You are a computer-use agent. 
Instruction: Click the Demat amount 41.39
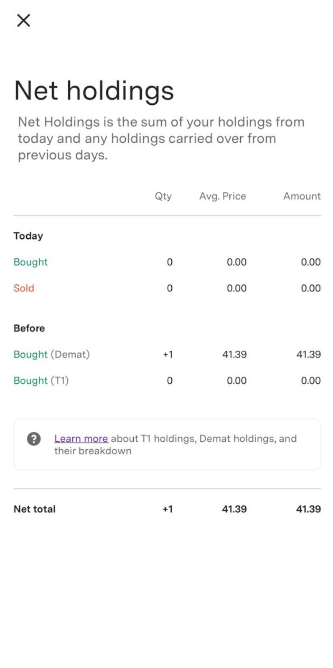pyautogui.click(x=308, y=354)
